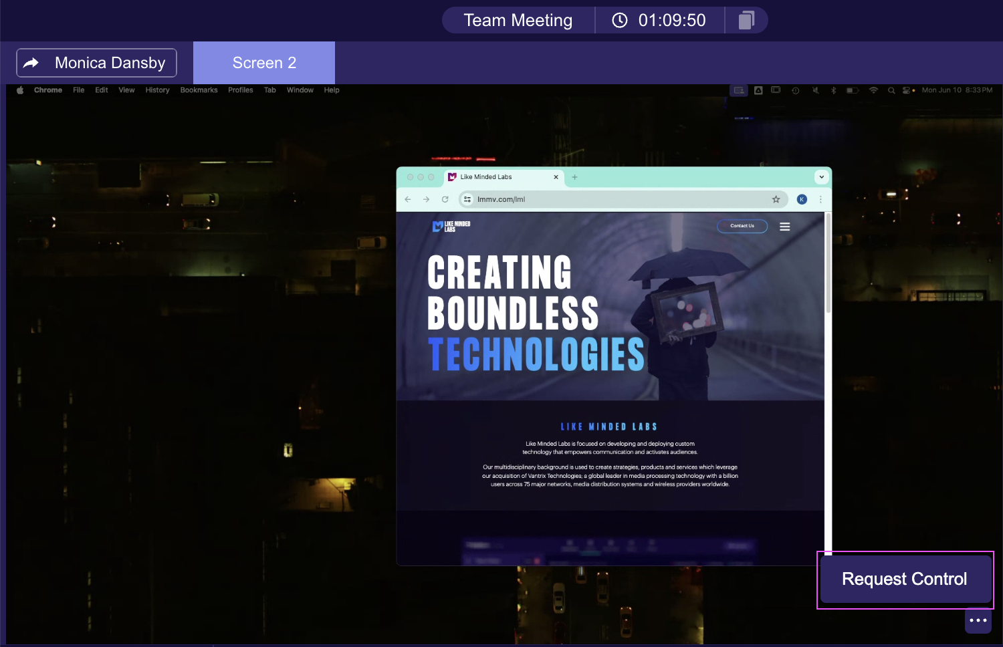
Task: Click the site information icon in address bar
Action: click(467, 199)
